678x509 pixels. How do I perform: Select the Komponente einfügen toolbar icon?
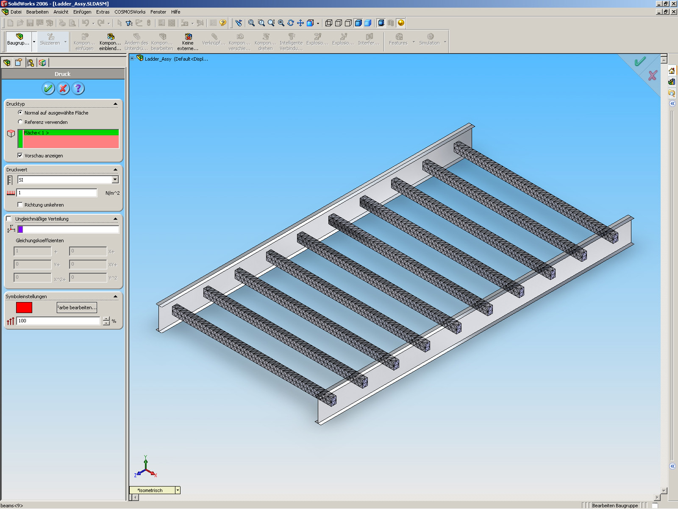tap(84, 40)
